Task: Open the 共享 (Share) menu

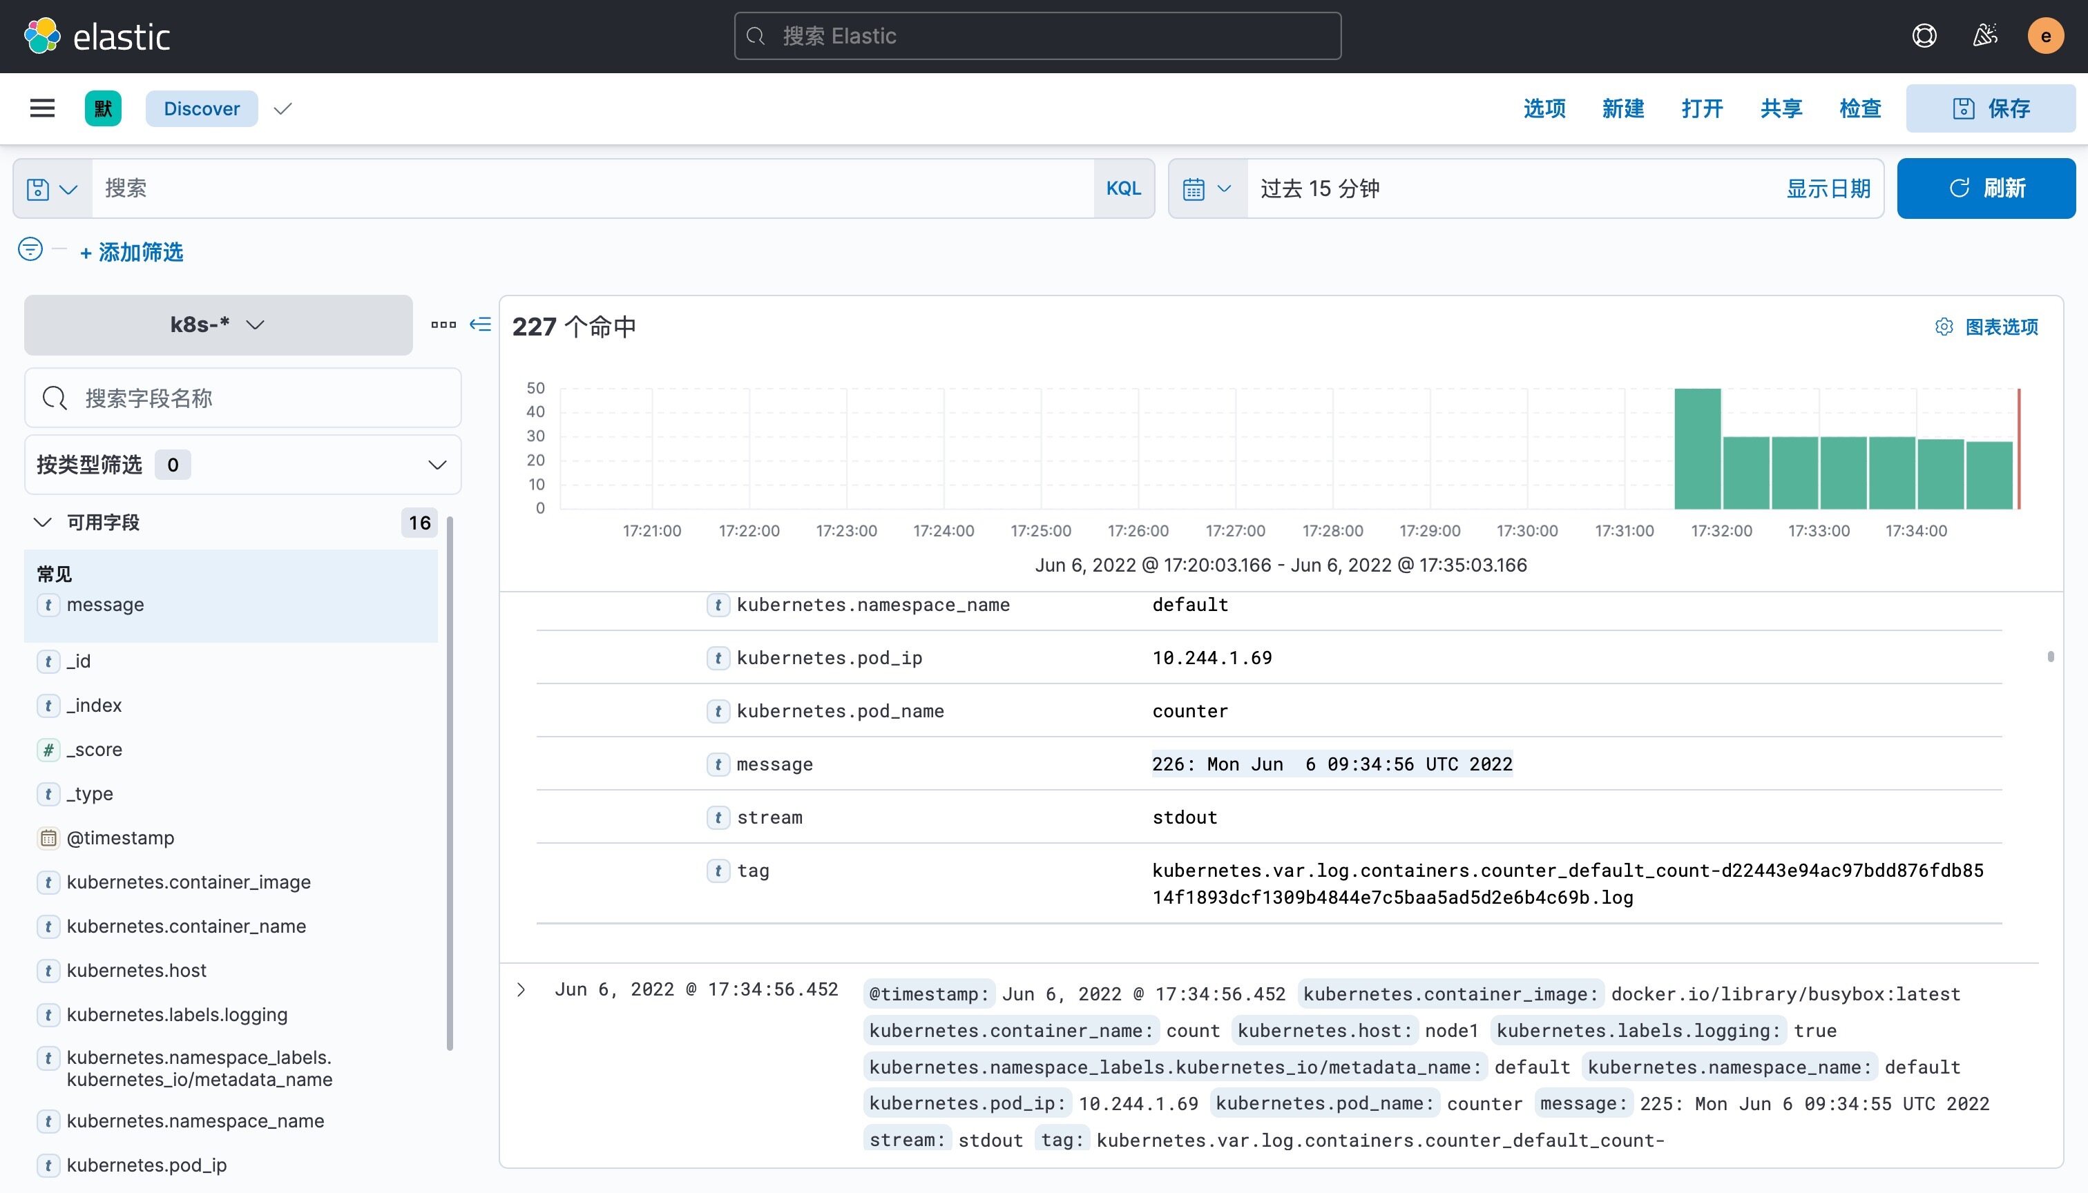Action: click(x=1781, y=108)
